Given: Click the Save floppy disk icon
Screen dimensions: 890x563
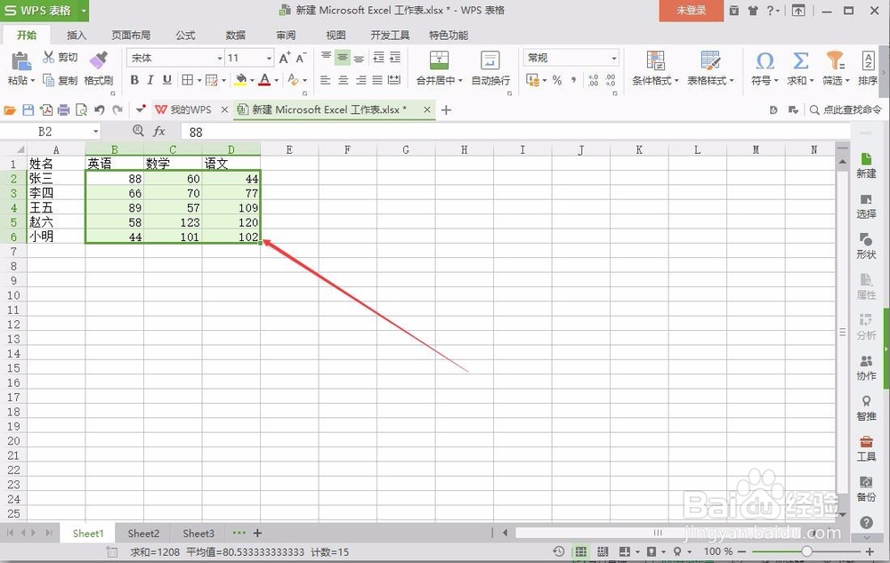Looking at the screenshot, I should pos(28,110).
